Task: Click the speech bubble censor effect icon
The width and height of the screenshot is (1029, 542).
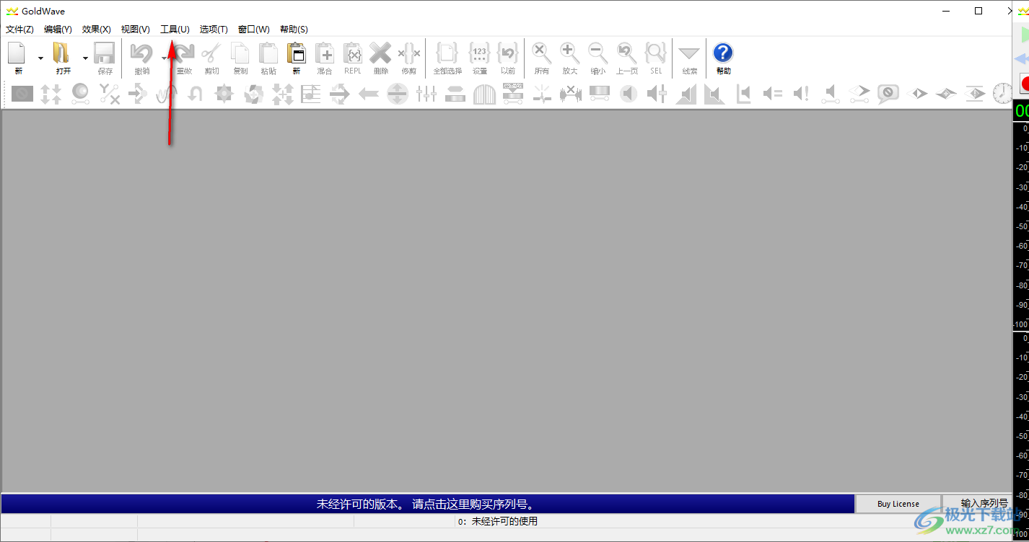Action: pos(888,94)
